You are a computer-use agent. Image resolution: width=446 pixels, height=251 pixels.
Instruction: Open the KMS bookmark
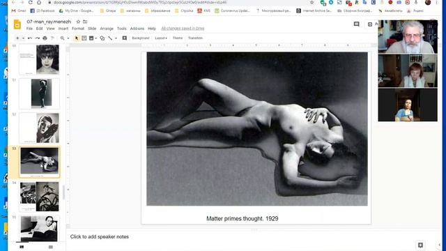(x=204, y=11)
